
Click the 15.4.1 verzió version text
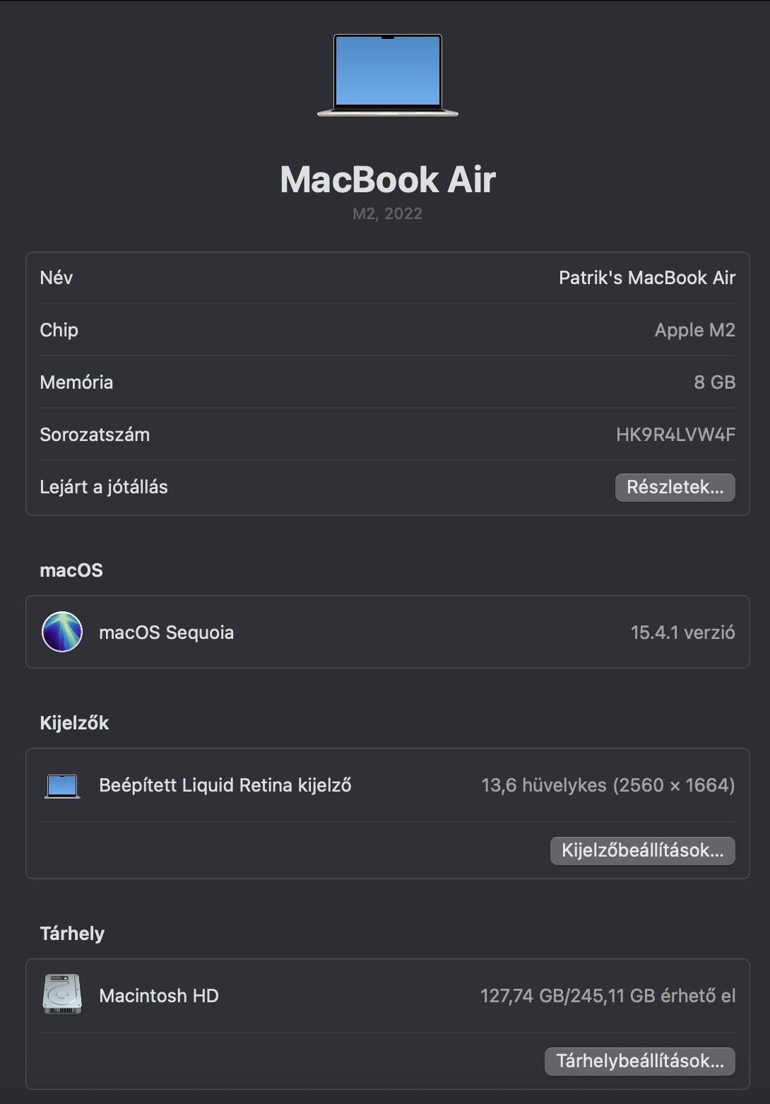682,633
